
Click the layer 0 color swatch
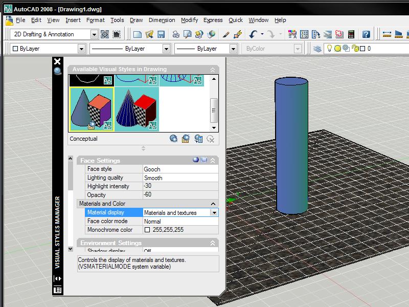click(x=362, y=49)
